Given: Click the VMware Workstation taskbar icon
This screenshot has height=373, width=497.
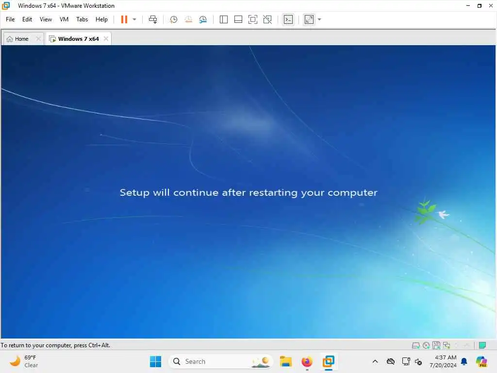Looking at the screenshot, I should pos(329,361).
